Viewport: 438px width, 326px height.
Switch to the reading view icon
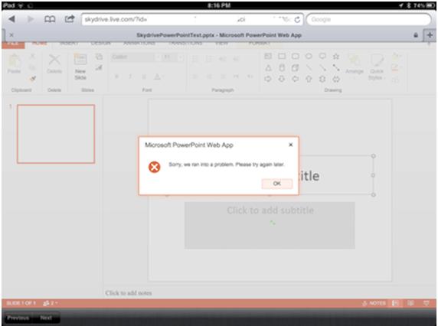point(410,303)
